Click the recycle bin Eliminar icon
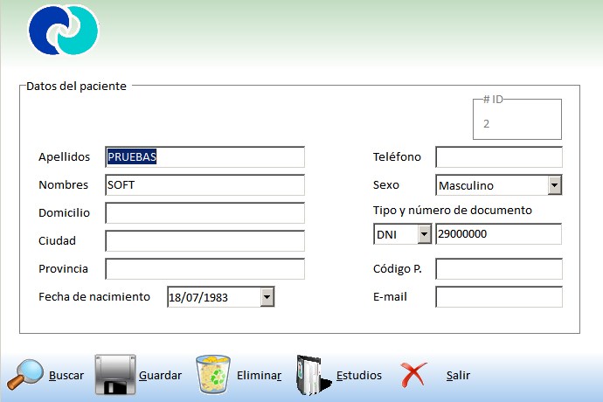The width and height of the screenshot is (603, 402). [x=212, y=375]
